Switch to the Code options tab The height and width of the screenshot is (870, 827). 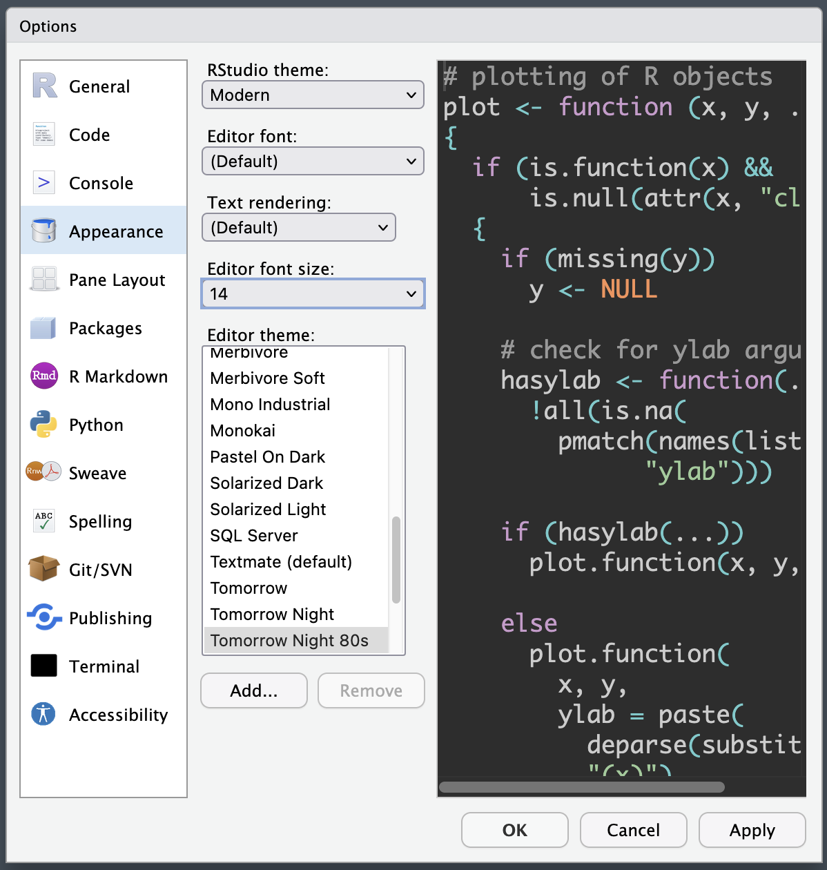(104, 135)
